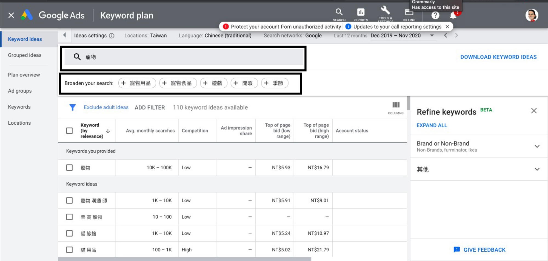Open the date range dropdown arrow

[432, 36]
